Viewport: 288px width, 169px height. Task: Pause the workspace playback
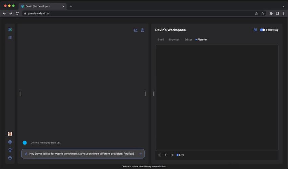[160, 155]
